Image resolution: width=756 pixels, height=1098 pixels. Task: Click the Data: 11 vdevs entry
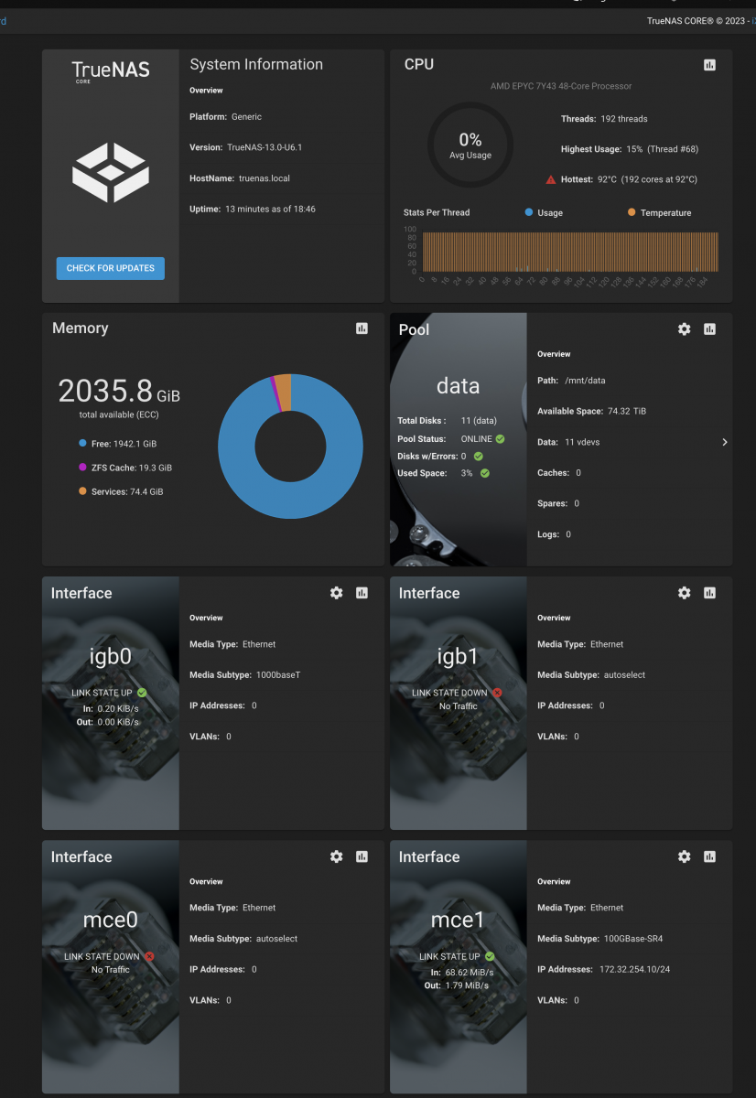[x=568, y=442]
